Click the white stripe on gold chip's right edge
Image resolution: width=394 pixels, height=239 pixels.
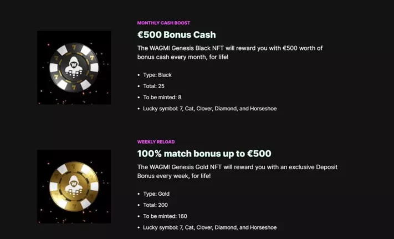94,186
